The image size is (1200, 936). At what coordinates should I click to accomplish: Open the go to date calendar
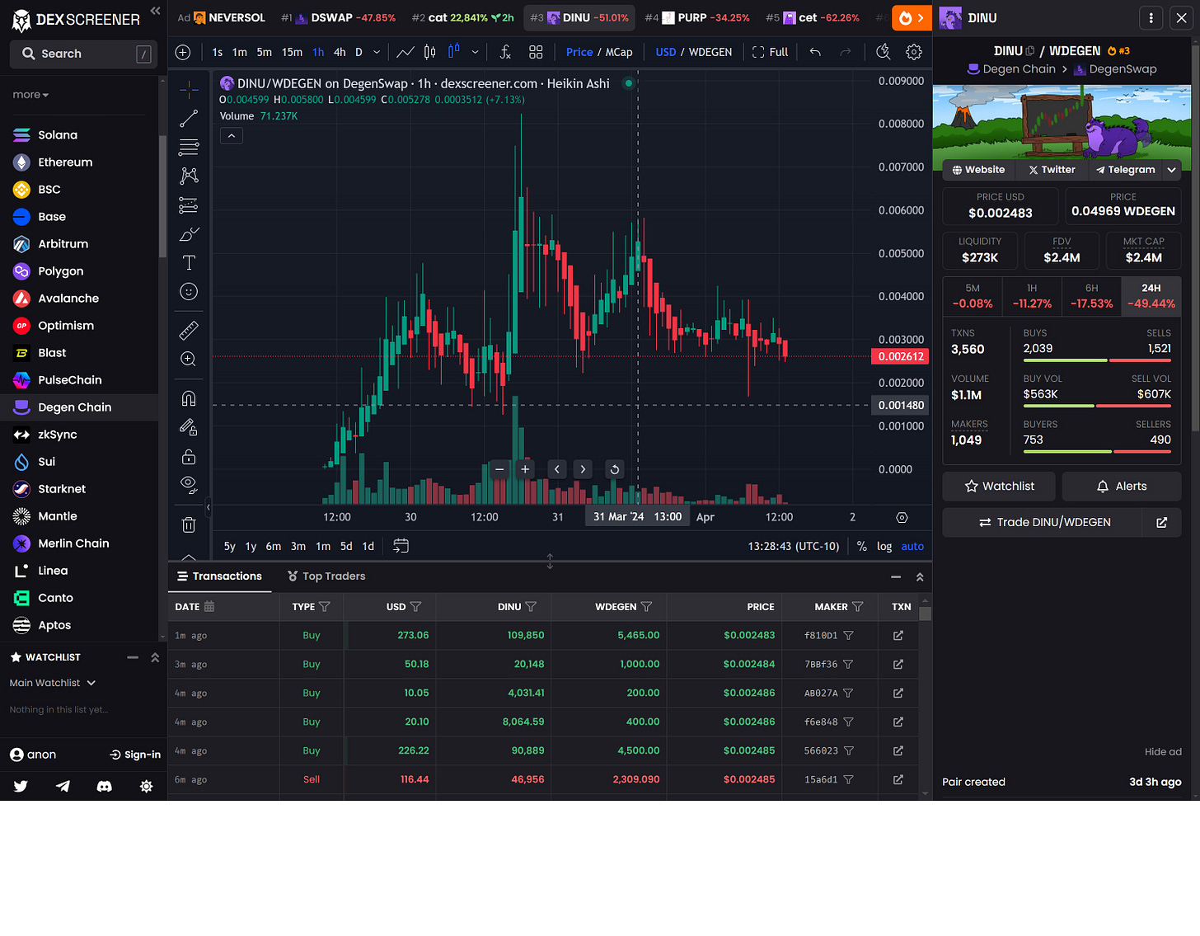click(x=401, y=546)
